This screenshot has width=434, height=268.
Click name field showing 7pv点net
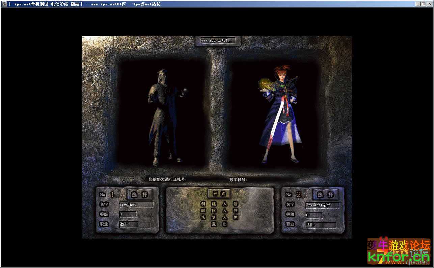click(x=136, y=205)
